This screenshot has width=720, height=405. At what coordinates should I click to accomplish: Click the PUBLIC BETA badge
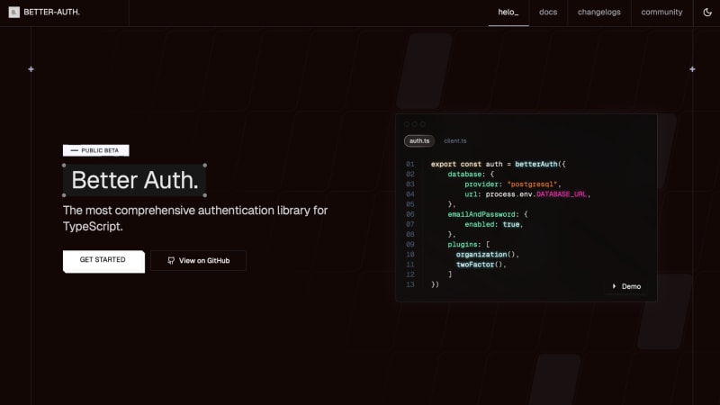click(x=96, y=150)
